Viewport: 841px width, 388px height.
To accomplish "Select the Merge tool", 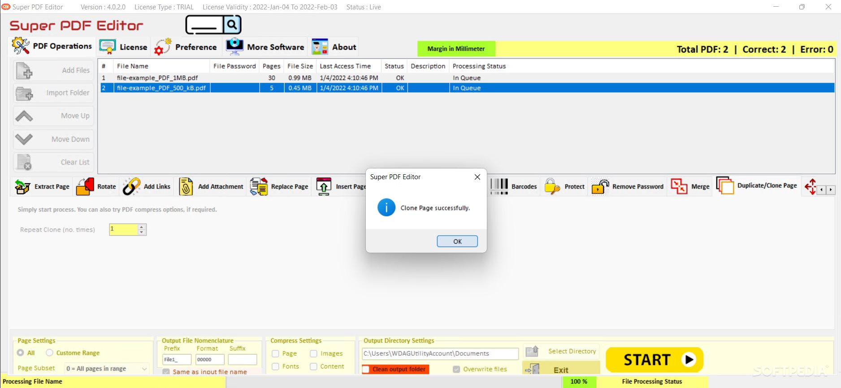I will 690,186.
